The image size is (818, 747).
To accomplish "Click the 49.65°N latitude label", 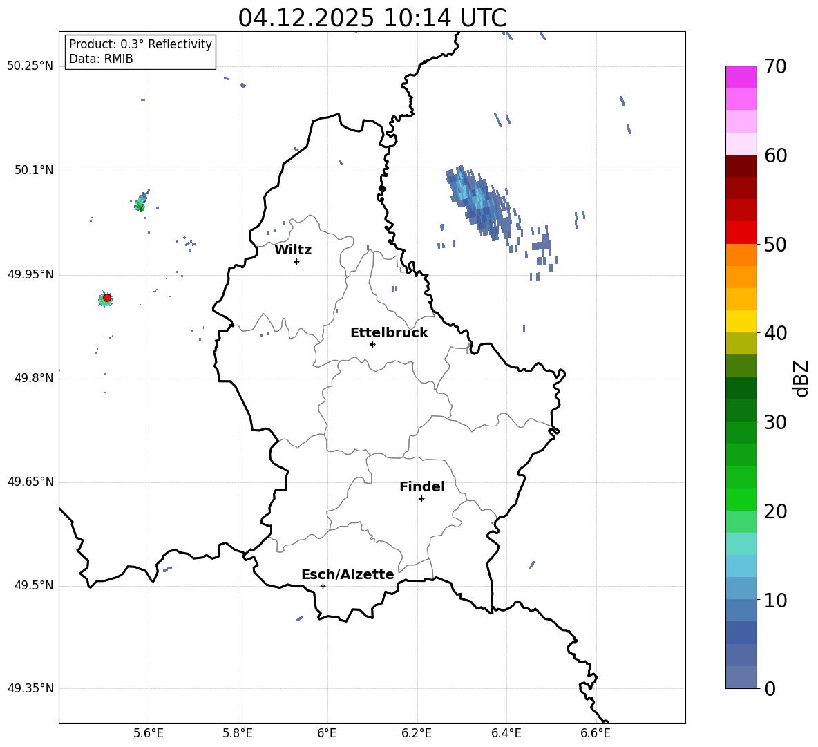I will (x=30, y=482).
